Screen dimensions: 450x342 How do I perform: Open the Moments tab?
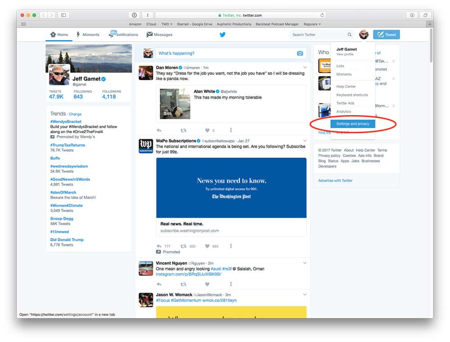[x=88, y=35]
